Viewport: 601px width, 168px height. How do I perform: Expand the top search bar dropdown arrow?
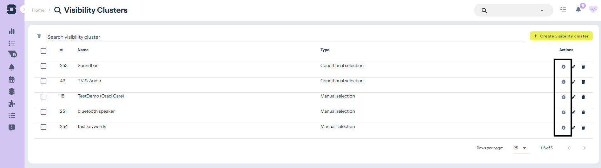click(542, 10)
